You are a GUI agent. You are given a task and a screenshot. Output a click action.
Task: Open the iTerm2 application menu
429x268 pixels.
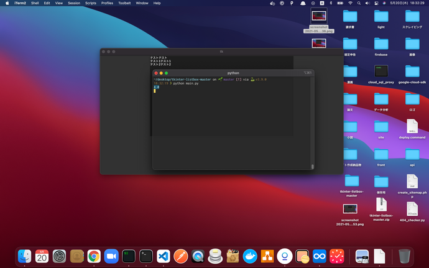21,3
